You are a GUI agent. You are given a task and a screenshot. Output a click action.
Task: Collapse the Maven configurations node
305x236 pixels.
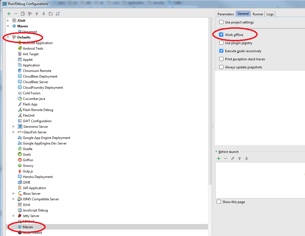[x=8, y=26]
